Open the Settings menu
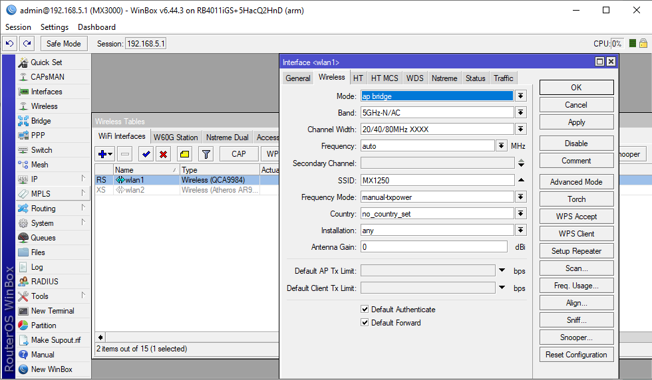Screen dimensions: 652x380 pos(55,27)
